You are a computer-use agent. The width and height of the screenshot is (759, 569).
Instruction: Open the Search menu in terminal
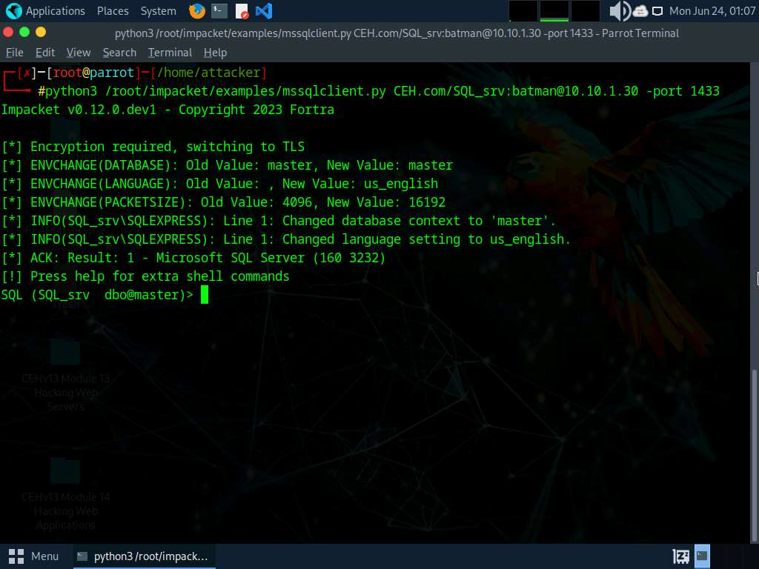(x=119, y=53)
